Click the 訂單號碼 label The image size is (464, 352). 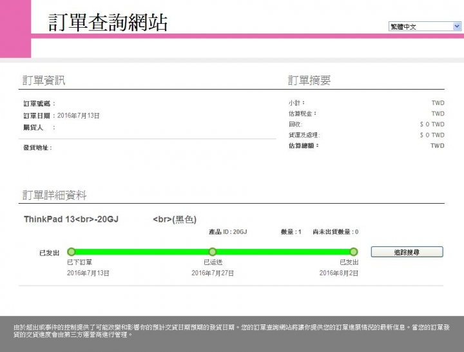pyautogui.click(x=39, y=104)
